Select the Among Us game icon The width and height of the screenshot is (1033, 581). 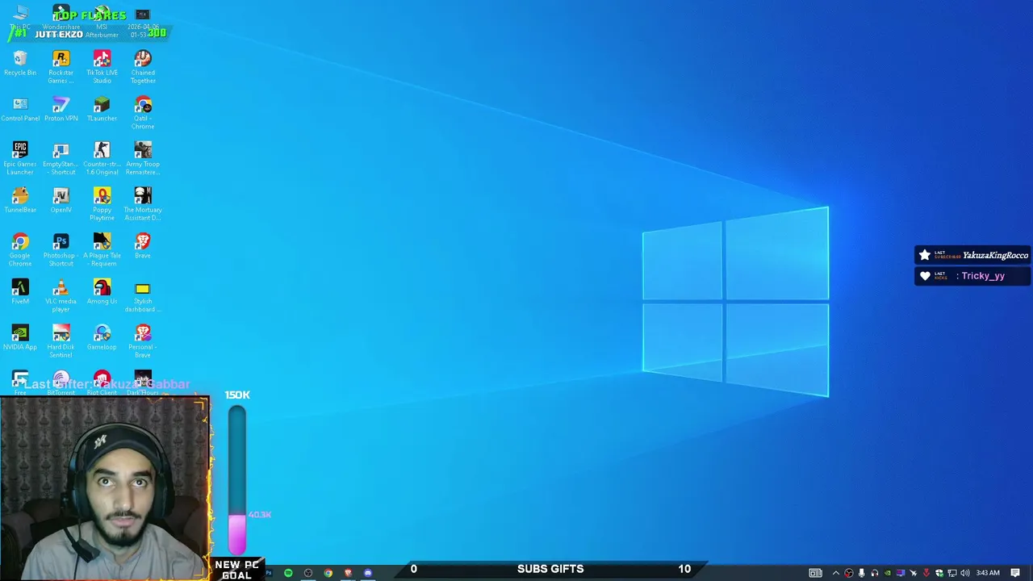tap(102, 292)
